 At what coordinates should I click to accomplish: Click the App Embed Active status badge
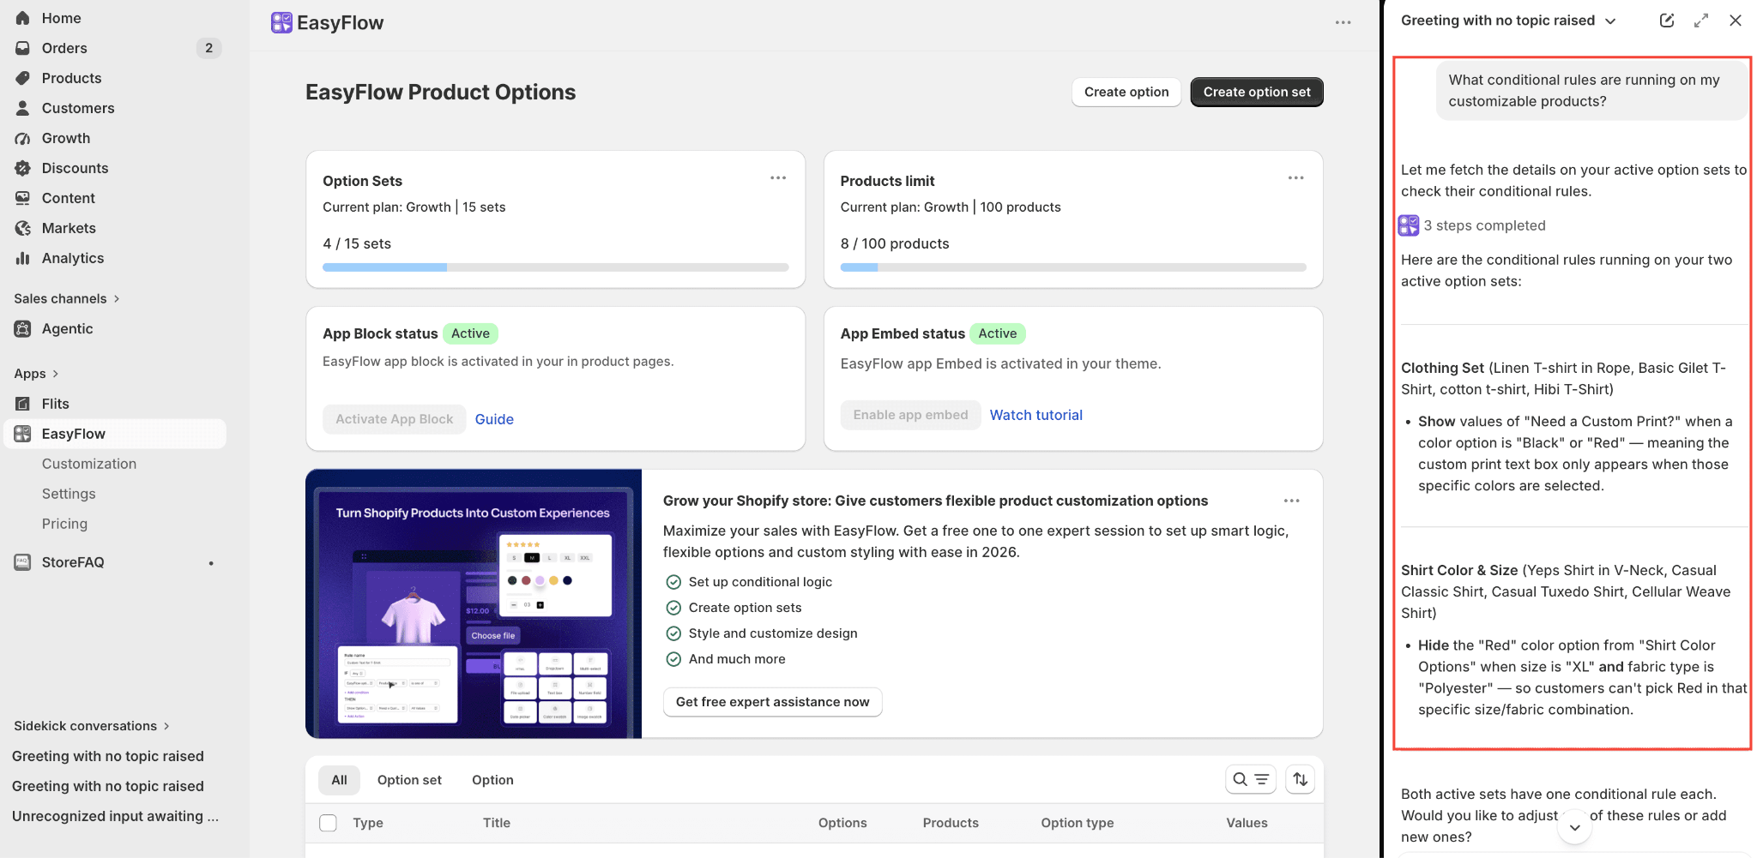tap(998, 333)
